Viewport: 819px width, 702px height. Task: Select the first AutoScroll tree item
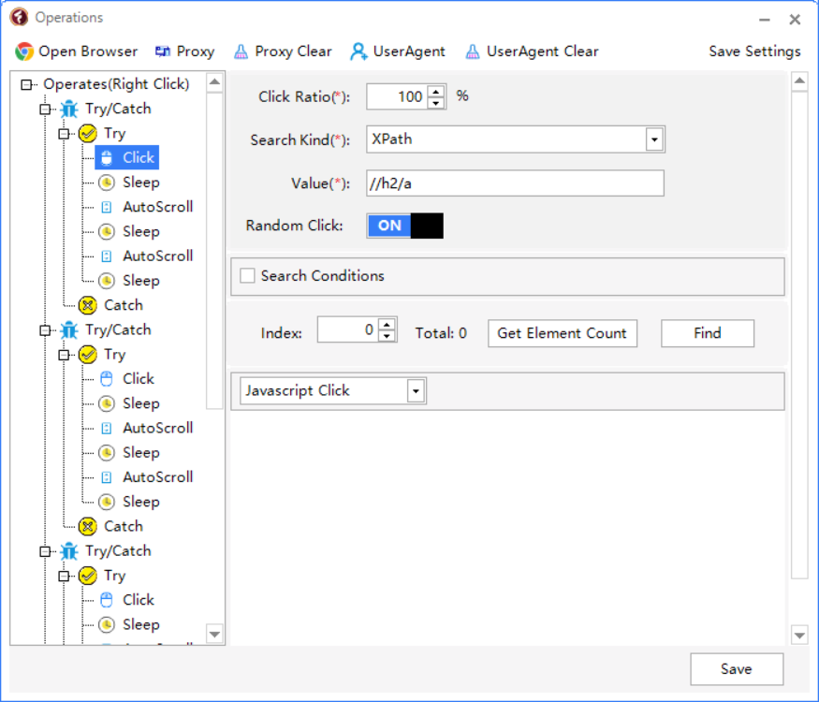click(x=157, y=207)
